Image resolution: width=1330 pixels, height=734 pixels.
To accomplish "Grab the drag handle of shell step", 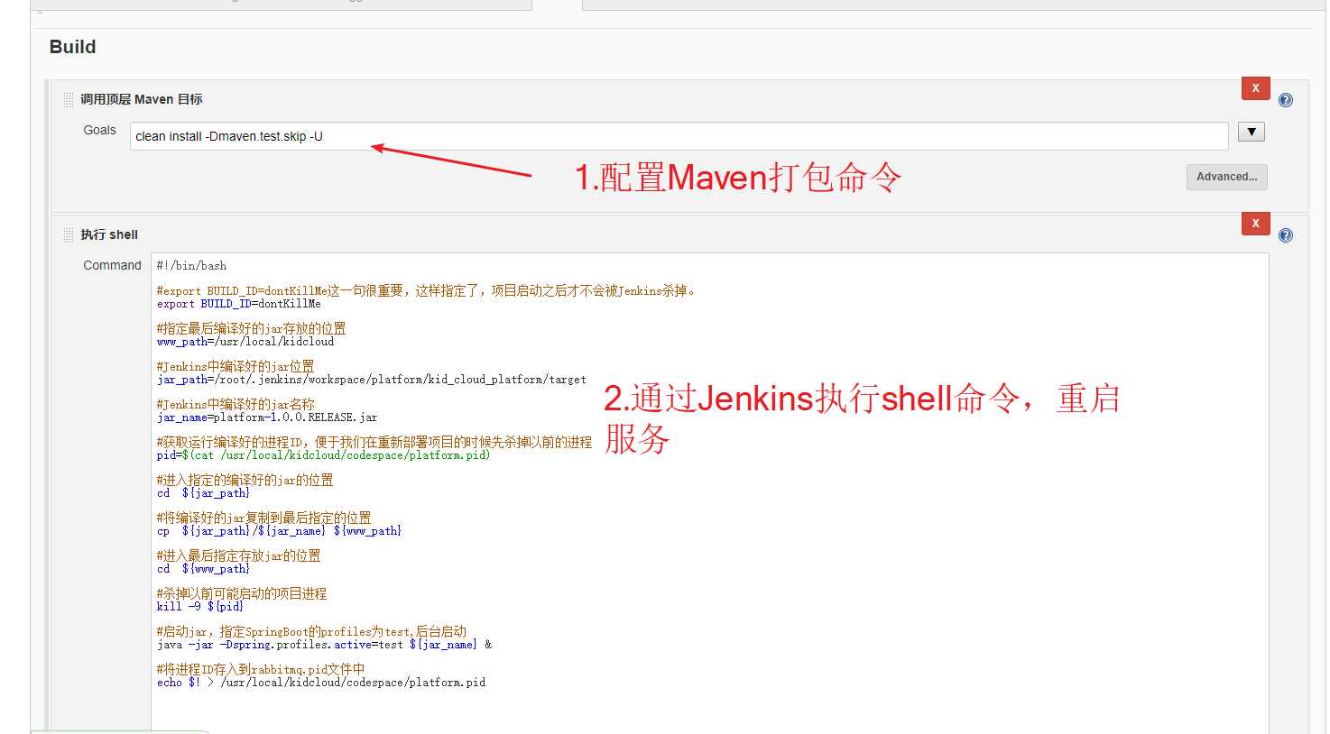I will (x=69, y=234).
